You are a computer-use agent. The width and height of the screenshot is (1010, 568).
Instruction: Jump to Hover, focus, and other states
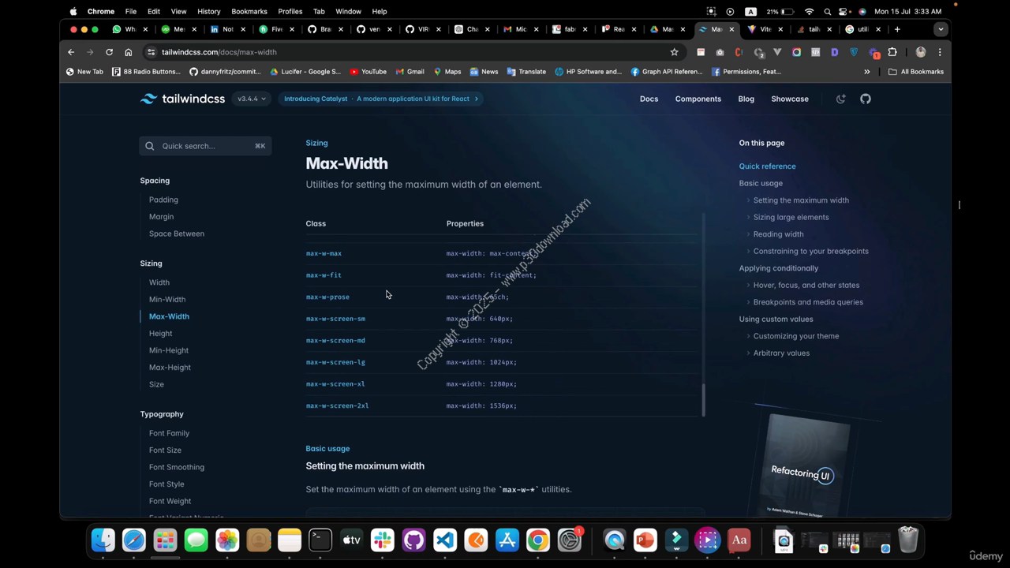click(806, 285)
